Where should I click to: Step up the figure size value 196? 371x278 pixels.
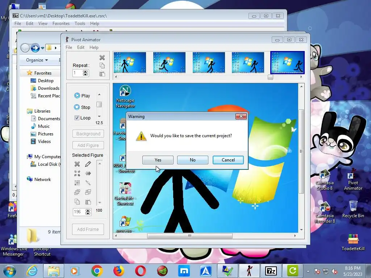pos(88,210)
